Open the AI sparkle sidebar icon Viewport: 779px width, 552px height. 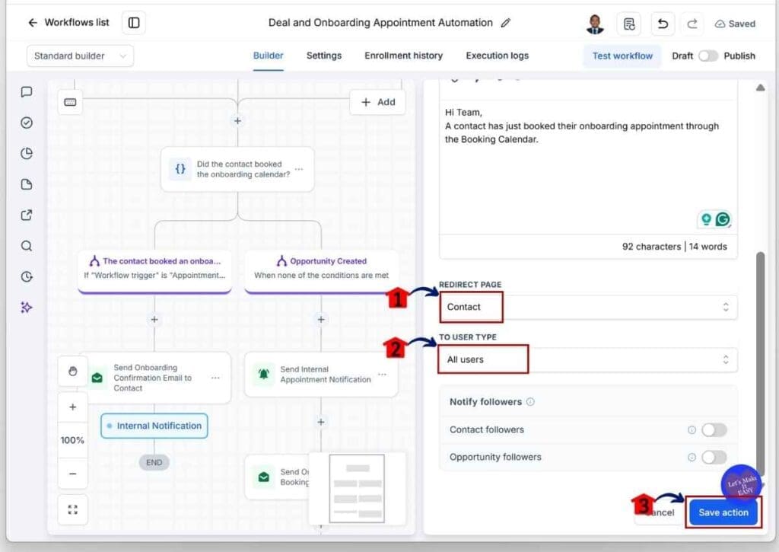[x=27, y=308]
